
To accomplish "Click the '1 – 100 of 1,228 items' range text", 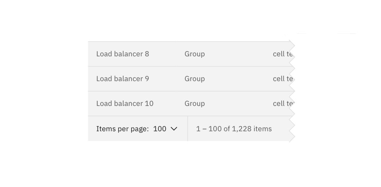I will (234, 129).
